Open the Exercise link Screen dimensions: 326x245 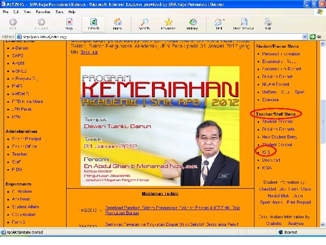click(x=270, y=100)
